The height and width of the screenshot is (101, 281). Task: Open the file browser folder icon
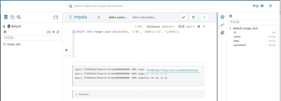56,17
